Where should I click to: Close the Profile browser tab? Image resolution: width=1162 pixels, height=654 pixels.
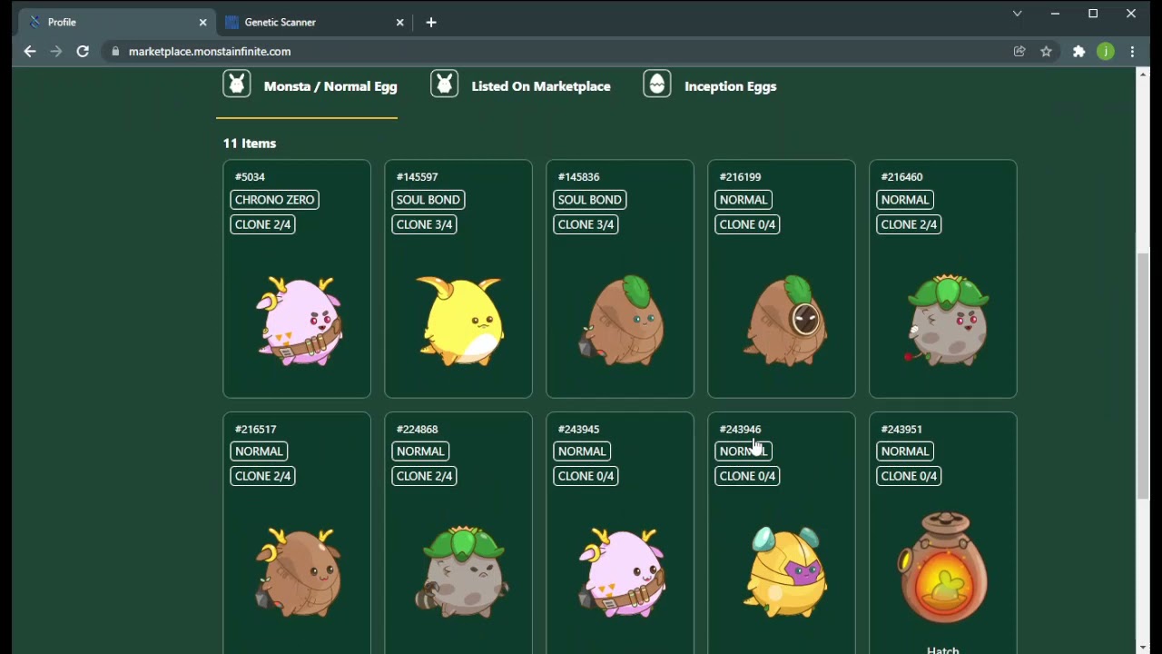click(202, 22)
